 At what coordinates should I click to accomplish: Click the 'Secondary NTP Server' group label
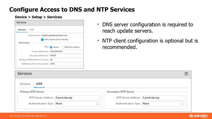click(121, 92)
